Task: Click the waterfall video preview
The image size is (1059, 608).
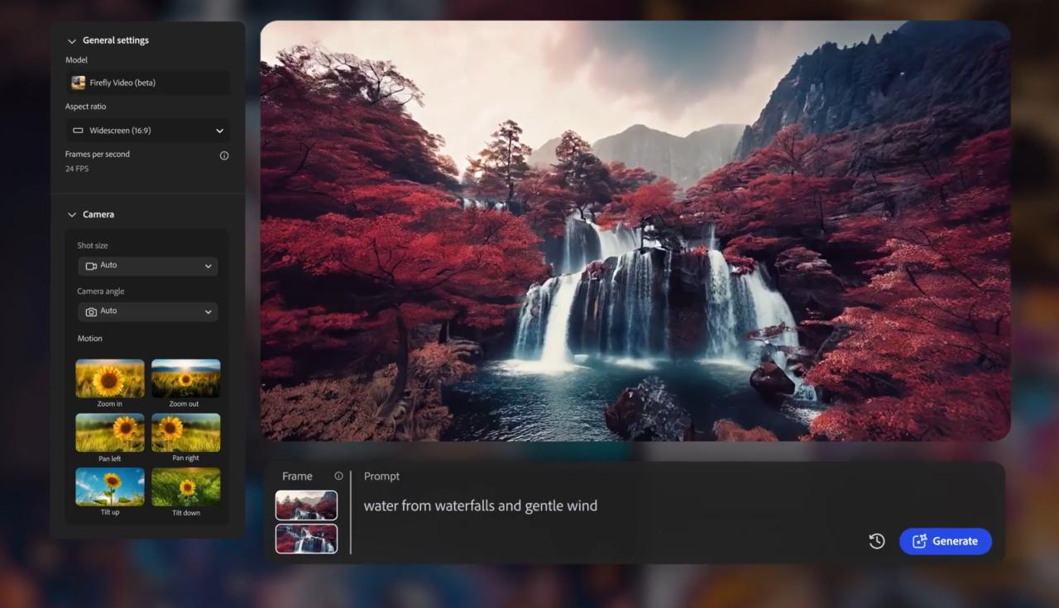Action: (x=635, y=232)
